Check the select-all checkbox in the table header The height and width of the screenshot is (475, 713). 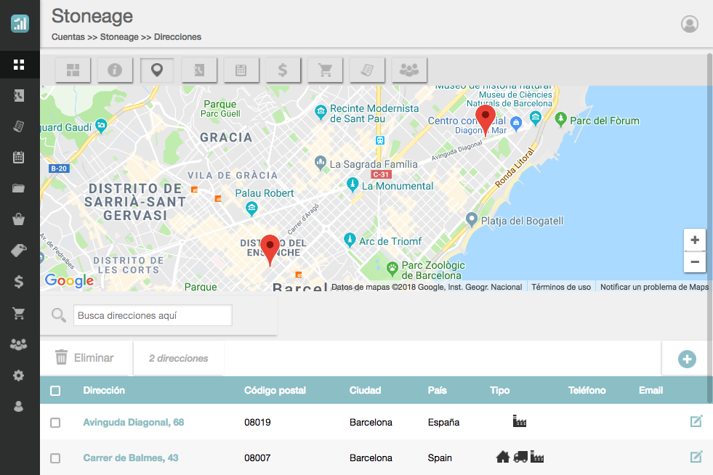tap(55, 390)
